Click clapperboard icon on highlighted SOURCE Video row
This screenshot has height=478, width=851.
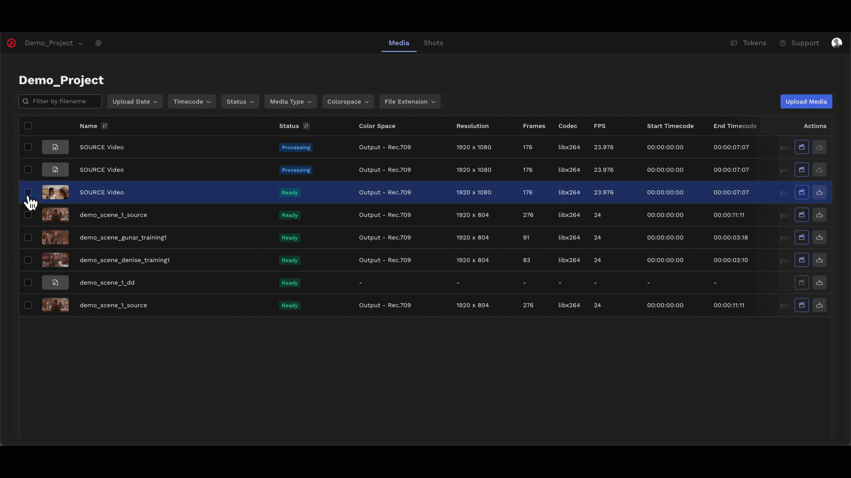click(801, 192)
